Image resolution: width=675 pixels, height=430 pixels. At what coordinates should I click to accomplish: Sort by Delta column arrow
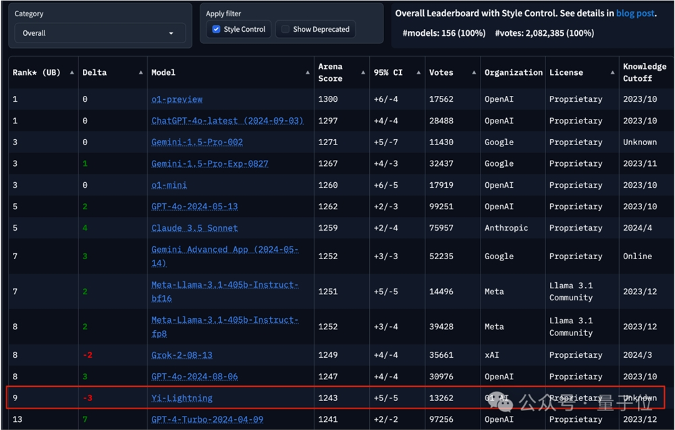click(141, 73)
